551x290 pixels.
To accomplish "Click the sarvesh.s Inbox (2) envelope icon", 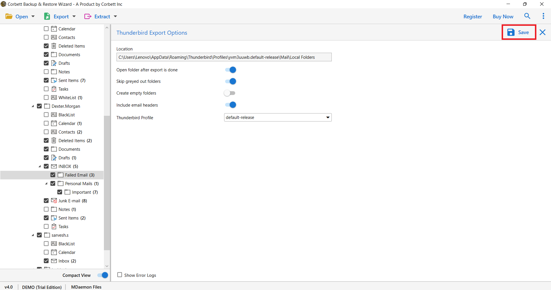I will (x=54, y=261).
